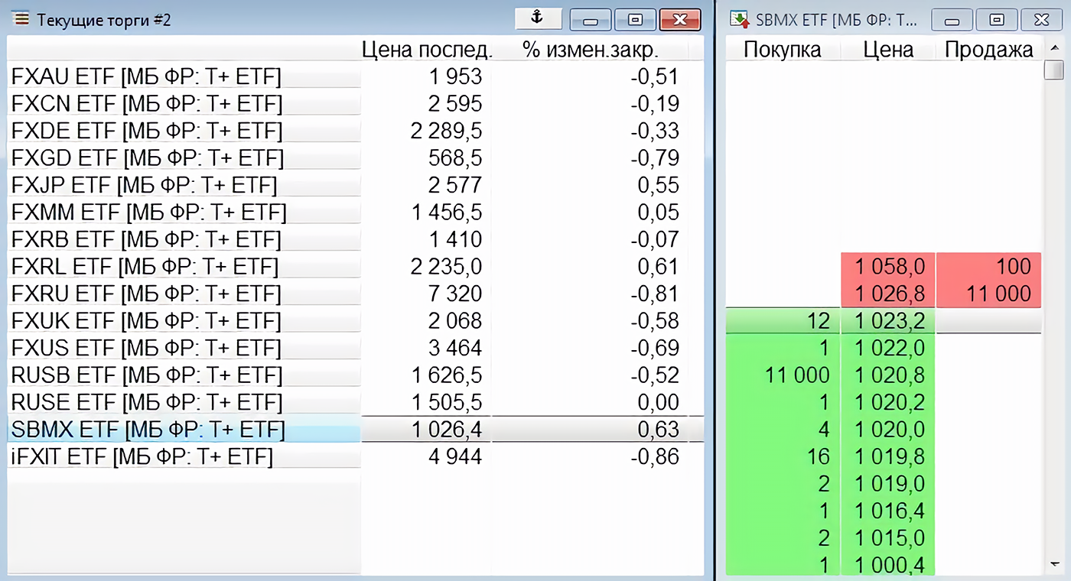Click the Цена header in the order book
Image resolution: width=1071 pixels, height=581 pixels.
click(x=888, y=50)
